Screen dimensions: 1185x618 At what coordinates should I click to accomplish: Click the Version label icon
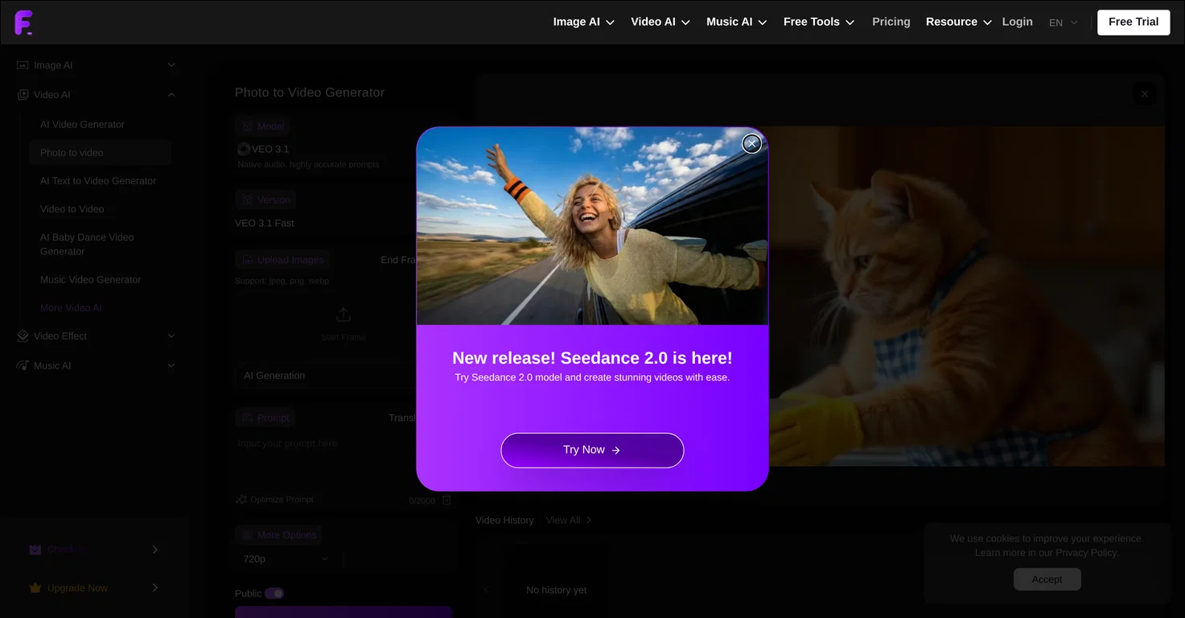click(x=246, y=200)
